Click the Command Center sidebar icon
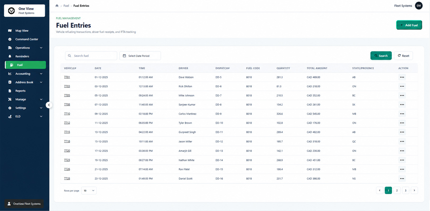 10,39
